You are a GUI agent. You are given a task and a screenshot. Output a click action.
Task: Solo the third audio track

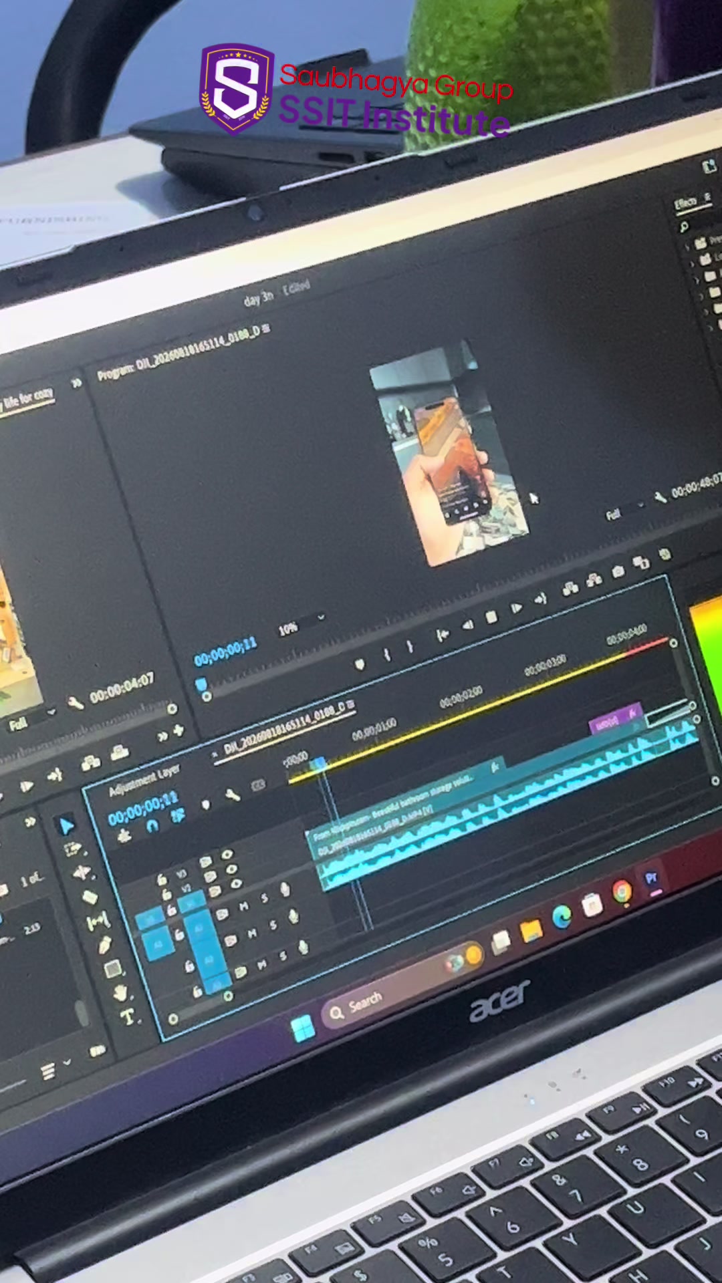tap(282, 956)
